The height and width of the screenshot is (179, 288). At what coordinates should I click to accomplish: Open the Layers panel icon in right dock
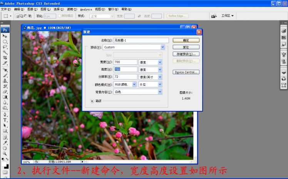[283, 72]
